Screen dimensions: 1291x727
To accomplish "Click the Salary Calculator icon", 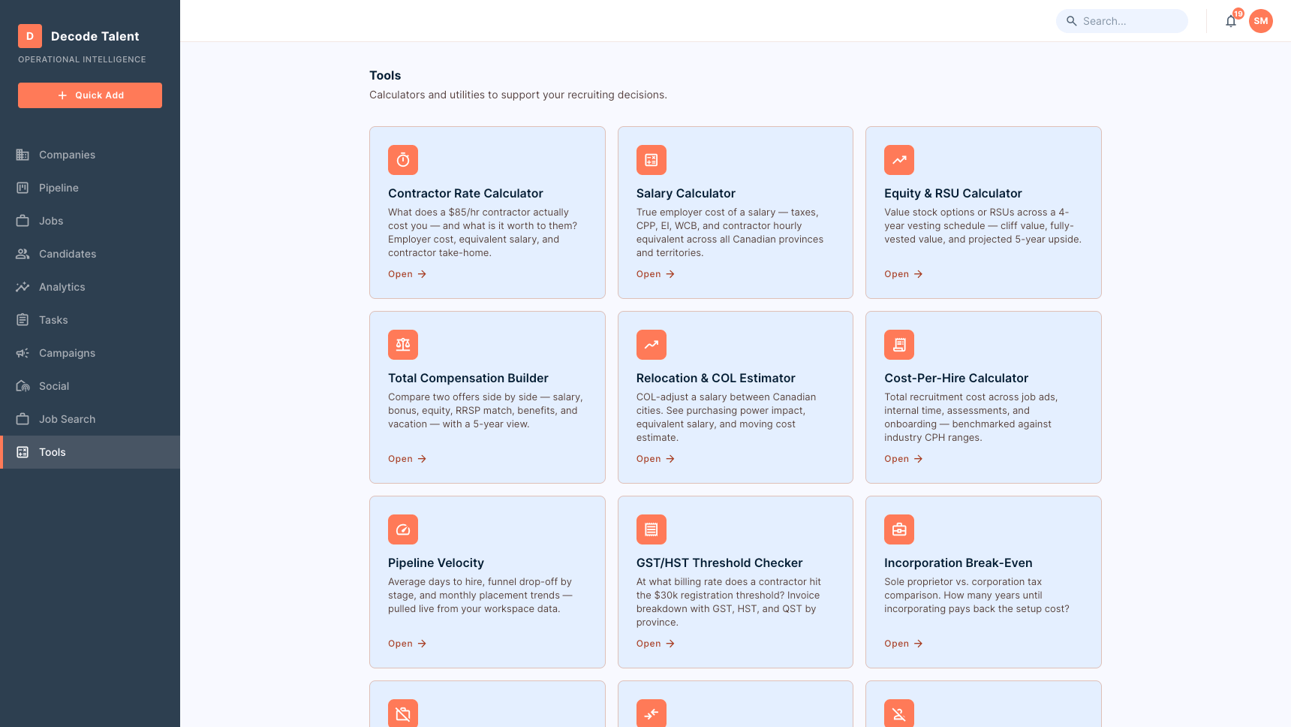I will click(x=652, y=160).
